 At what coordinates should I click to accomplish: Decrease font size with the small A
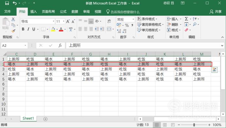73,22
